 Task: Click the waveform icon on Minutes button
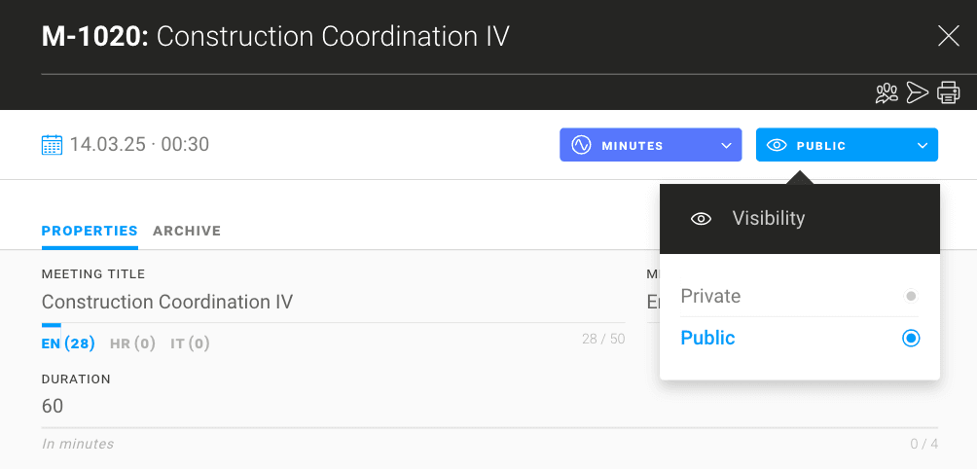(x=581, y=145)
